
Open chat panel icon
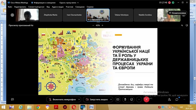click(177, 99)
